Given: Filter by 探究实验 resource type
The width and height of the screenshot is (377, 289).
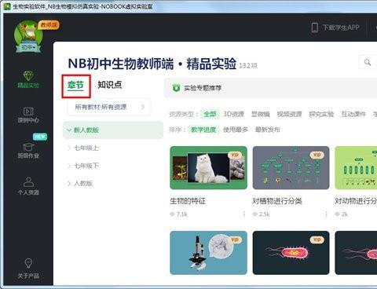Looking at the screenshot, I should (321, 114).
